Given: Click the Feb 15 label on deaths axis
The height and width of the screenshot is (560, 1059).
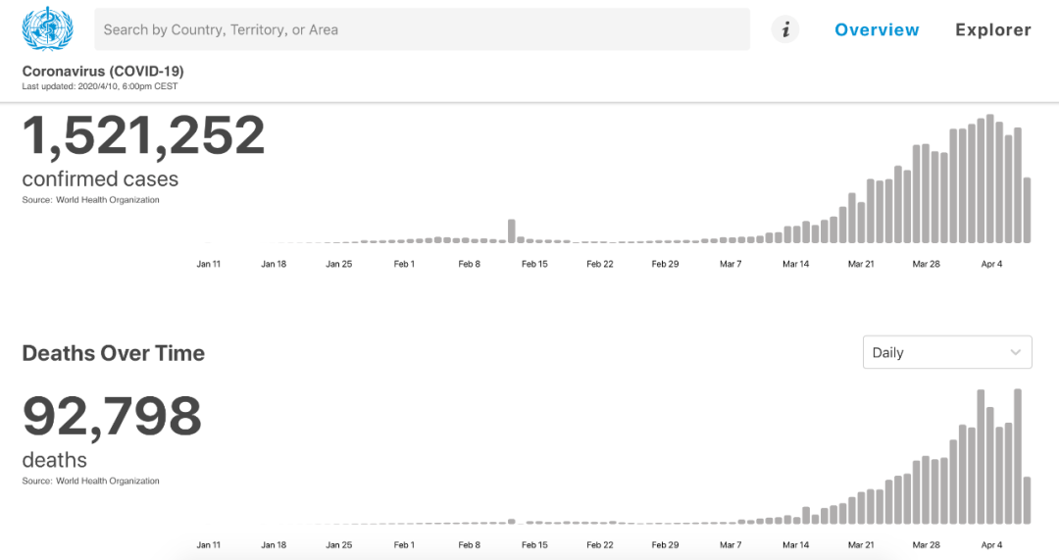Looking at the screenshot, I should [534, 545].
